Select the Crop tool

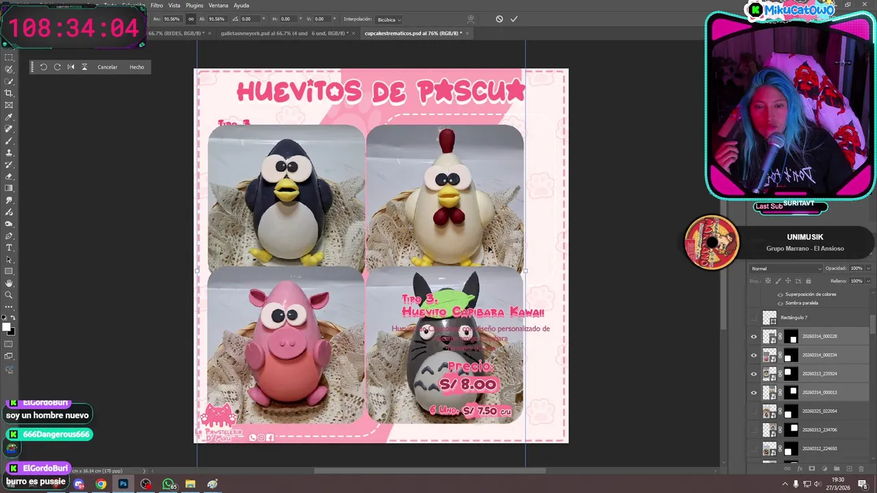(9, 93)
